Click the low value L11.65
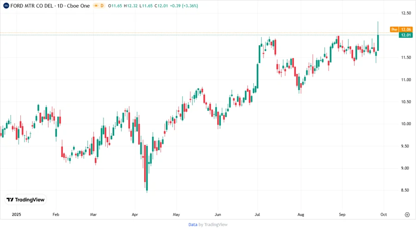Screen dimensions: 416x230 click(x=146, y=6)
